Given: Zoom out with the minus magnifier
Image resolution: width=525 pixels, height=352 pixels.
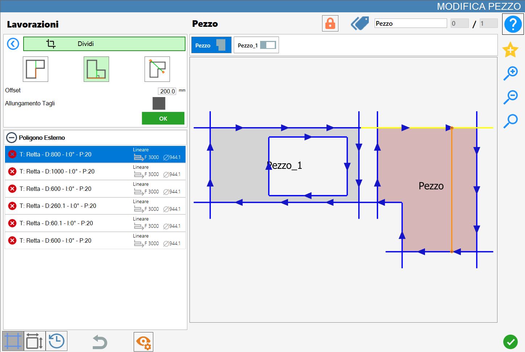Looking at the screenshot, I should click(511, 97).
